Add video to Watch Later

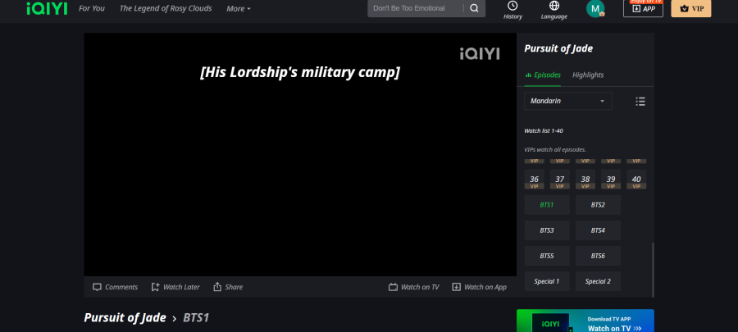tap(175, 287)
